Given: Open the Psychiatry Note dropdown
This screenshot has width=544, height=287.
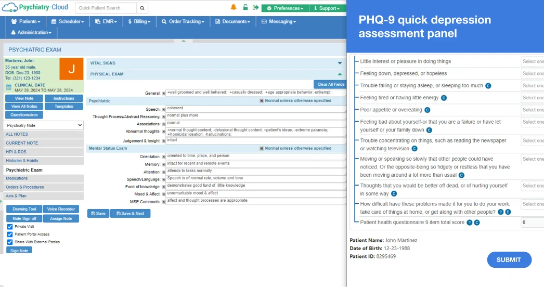Looking at the screenshot, I should (x=44, y=125).
